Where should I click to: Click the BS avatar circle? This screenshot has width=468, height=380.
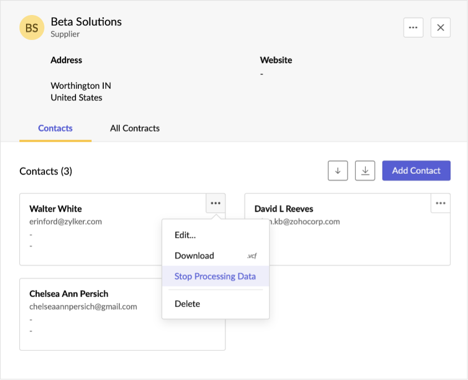point(32,28)
